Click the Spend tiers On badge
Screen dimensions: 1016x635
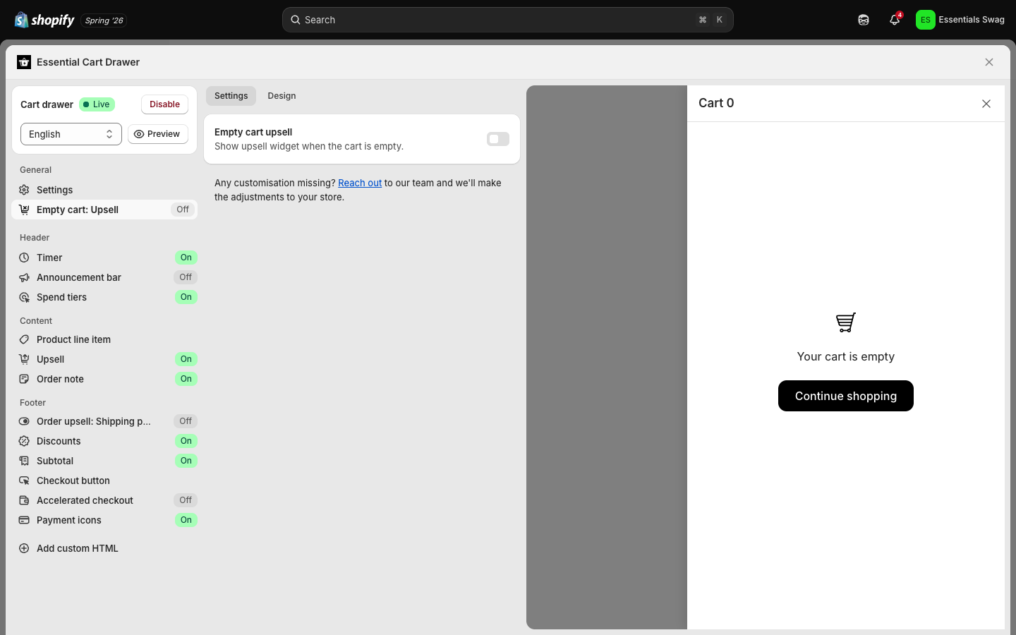pyautogui.click(x=186, y=297)
